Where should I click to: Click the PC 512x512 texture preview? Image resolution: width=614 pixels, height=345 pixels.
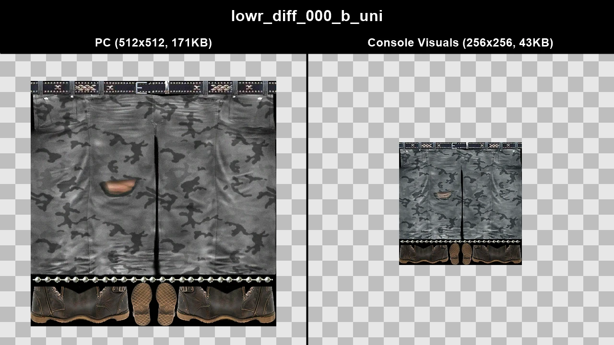click(x=153, y=204)
